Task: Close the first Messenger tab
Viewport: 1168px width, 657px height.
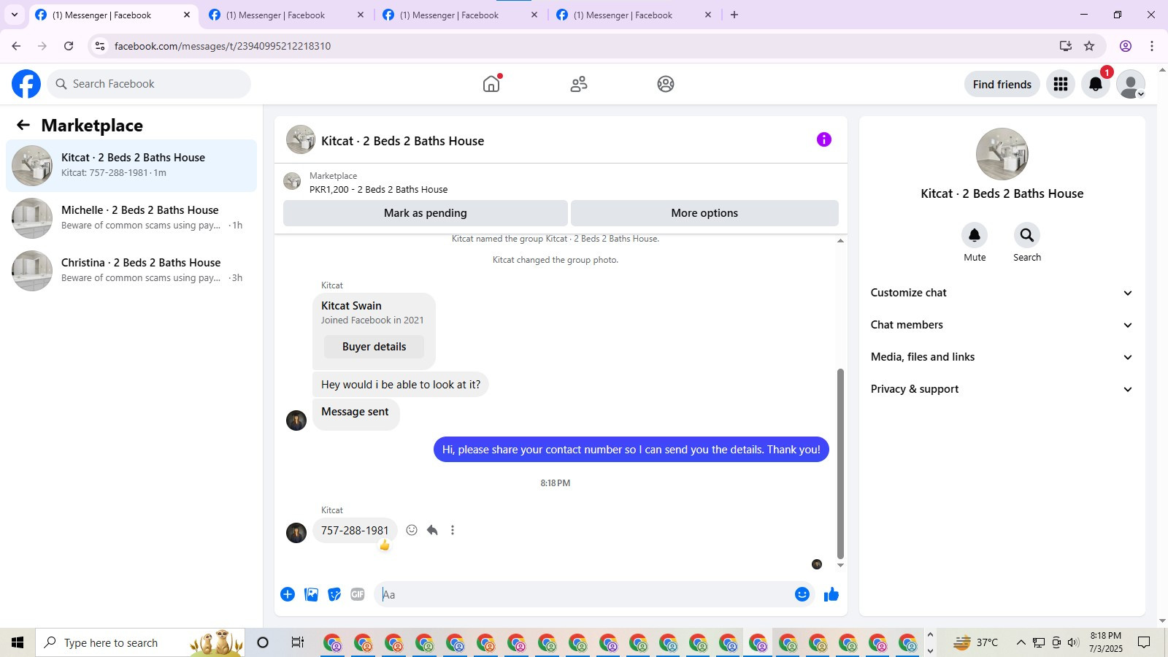Action: 187,15
